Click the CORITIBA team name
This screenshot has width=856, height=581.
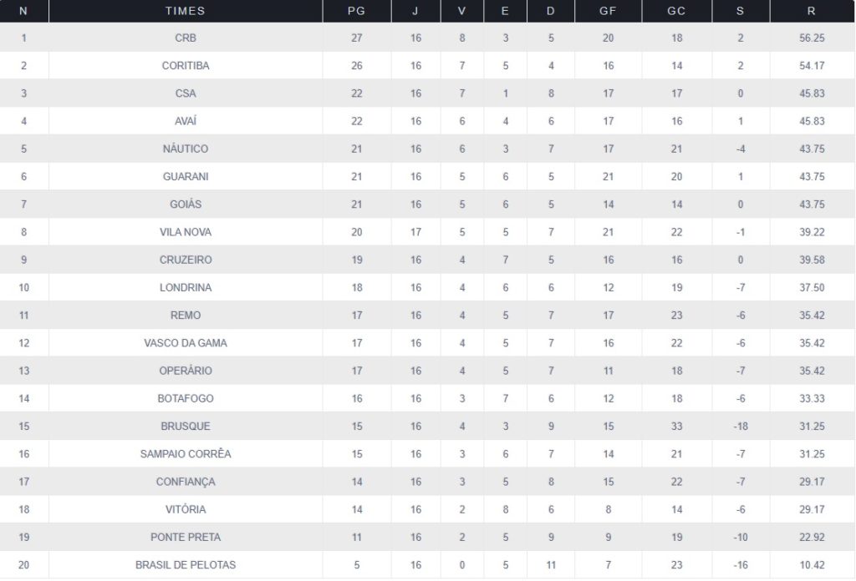tap(186, 66)
